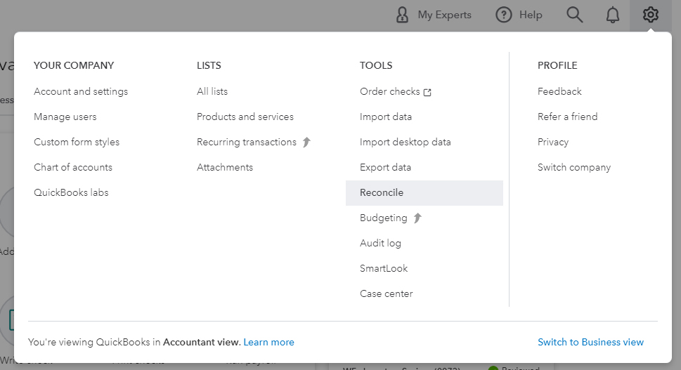Click the My Experts person icon
681x370 pixels.
(x=402, y=15)
